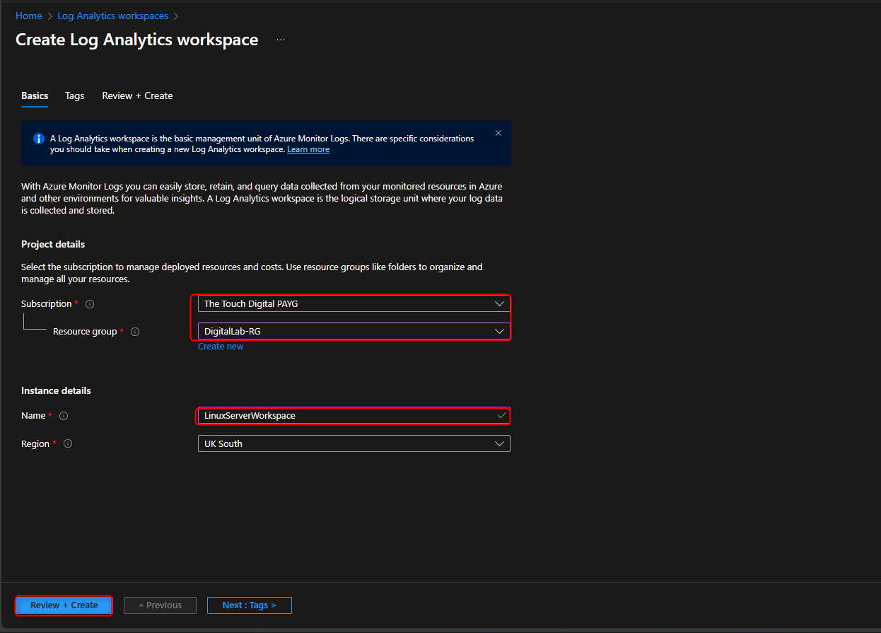Open the Subscription field info tooltip icon

click(89, 303)
